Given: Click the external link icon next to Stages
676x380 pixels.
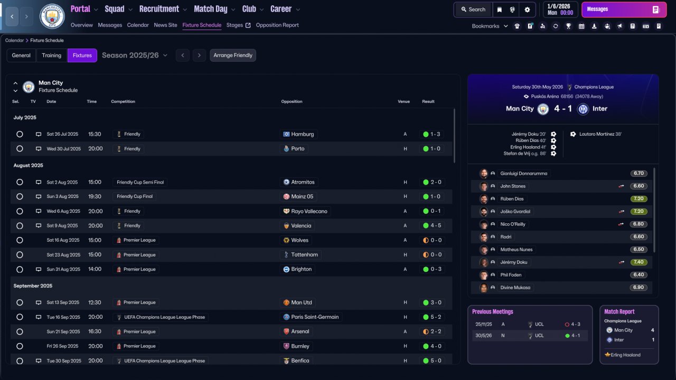Looking at the screenshot, I should coord(248,25).
